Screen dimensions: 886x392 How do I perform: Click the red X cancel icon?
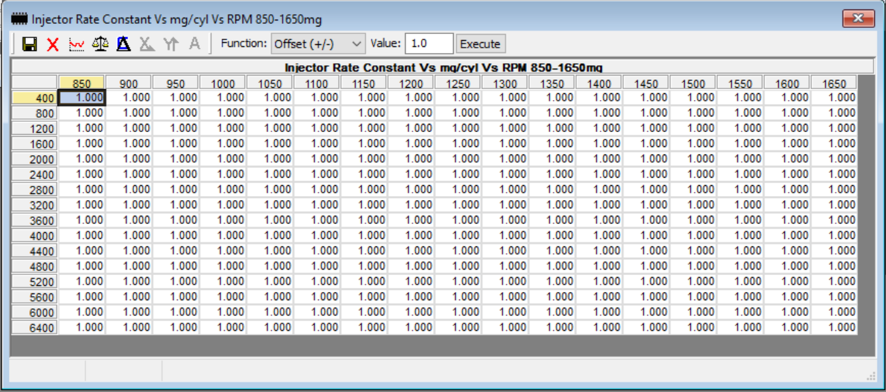[x=53, y=44]
